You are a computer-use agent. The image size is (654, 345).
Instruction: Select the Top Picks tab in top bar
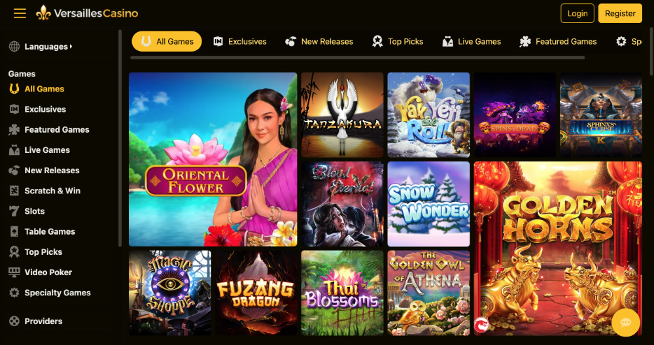click(x=398, y=42)
